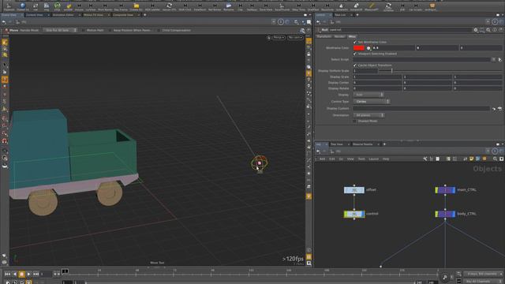Select the Composite View tab
Image resolution: width=505 pixels, height=284 pixels.
point(123,15)
